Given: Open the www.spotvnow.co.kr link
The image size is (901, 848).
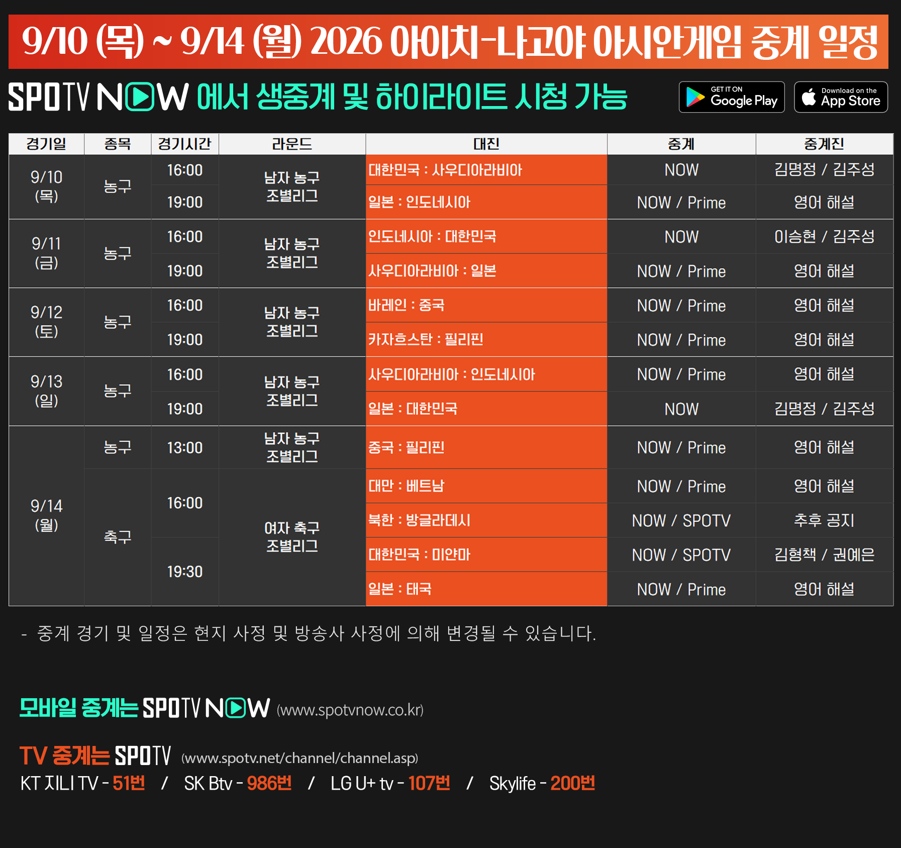Looking at the screenshot, I should point(350,710).
